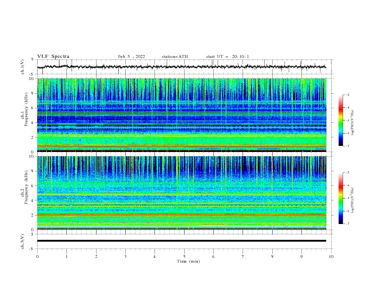
Task: Click time axis tick label "1"
Action: [66, 256]
